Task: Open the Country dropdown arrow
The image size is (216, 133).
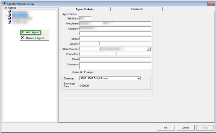Action: [x=149, y=49]
